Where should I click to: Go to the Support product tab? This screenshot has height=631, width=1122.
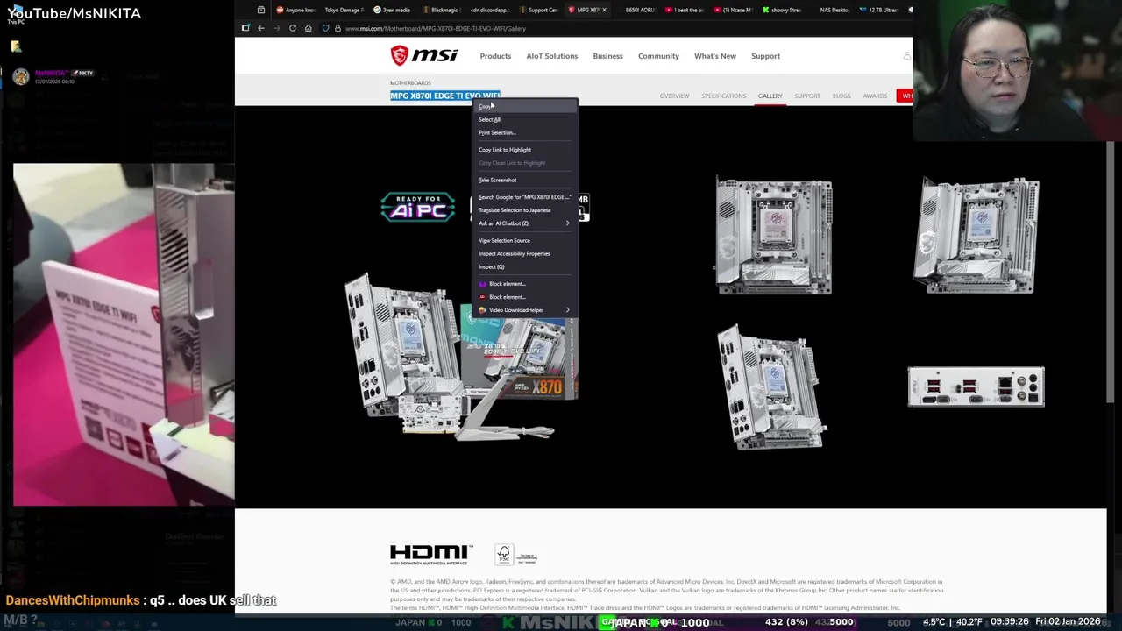pyautogui.click(x=807, y=96)
